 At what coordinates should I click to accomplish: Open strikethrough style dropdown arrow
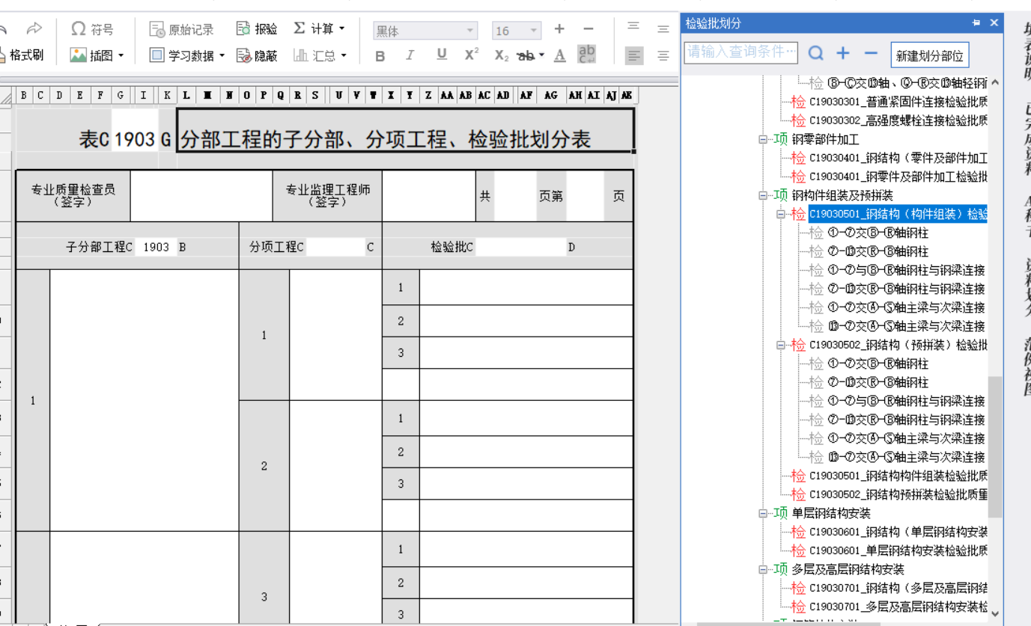pyautogui.click(x=541, y=55)
